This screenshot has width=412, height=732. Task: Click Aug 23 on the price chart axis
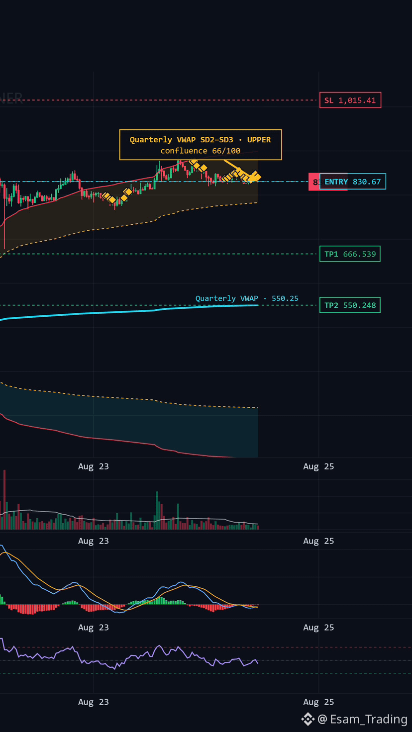[x=94, y=466]
